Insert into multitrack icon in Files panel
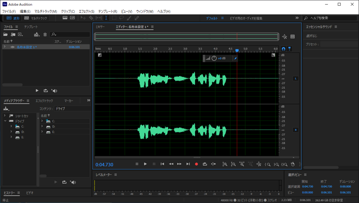This screenshot has height=203, width=359. (37, 34)
